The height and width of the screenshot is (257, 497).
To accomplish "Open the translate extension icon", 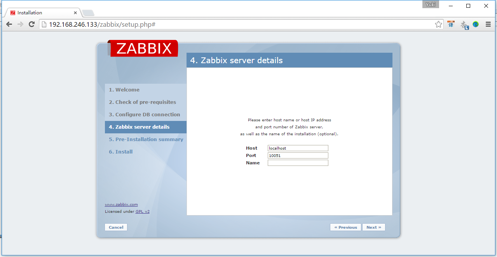I will coord(451,24).
